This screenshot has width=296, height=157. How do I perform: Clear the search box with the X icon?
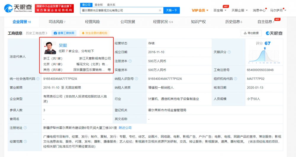(160, 10)
